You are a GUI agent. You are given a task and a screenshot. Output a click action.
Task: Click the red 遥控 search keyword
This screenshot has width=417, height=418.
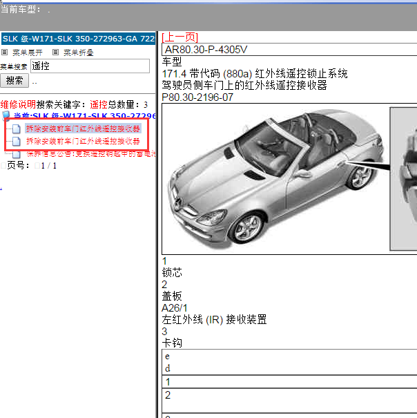pyautogui.click(x=99, y=104)
